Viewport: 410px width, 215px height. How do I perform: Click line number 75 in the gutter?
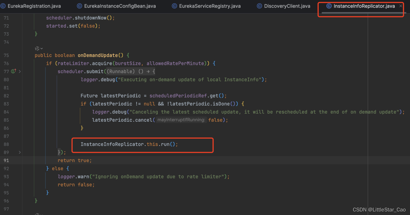(x=6, y=55)
